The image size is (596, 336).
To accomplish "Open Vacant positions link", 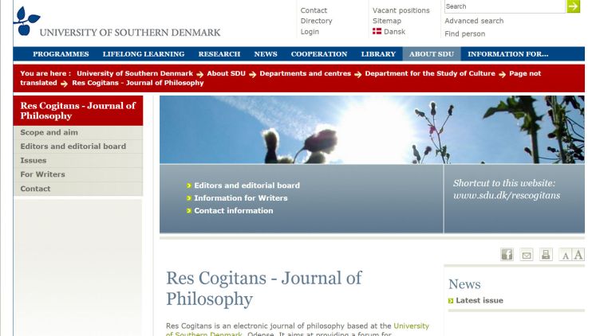I will point(401,10).
